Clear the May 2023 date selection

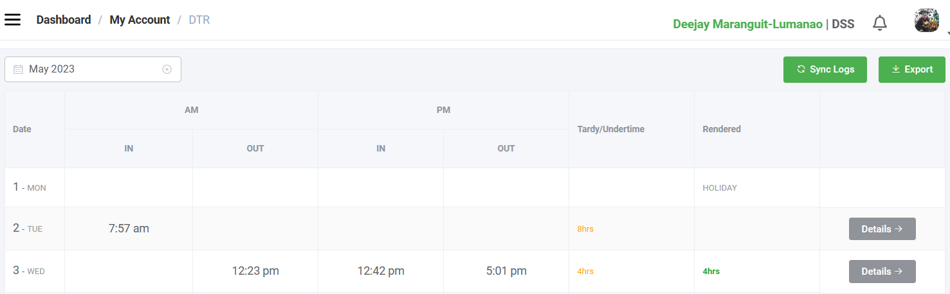click(x=167, y=69)
